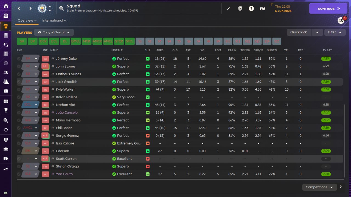Click Kalvin Phillips' match sharpness icon

point(148,97)
